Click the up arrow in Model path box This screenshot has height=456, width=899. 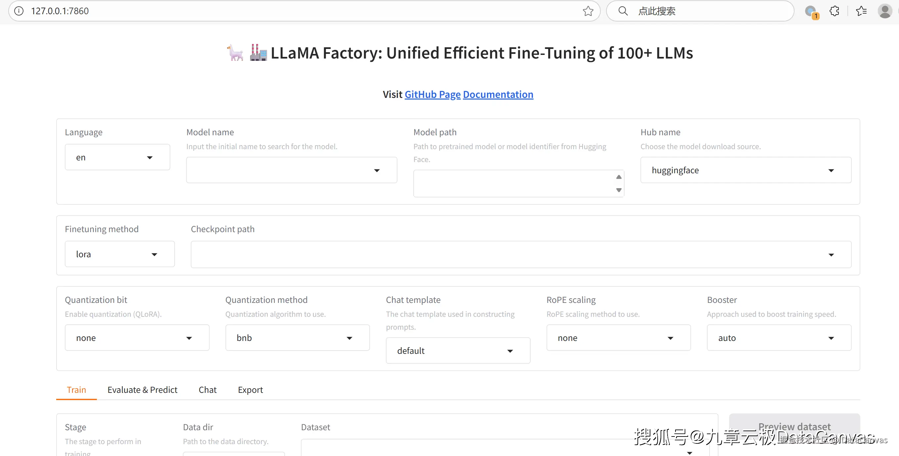[619, 177]
